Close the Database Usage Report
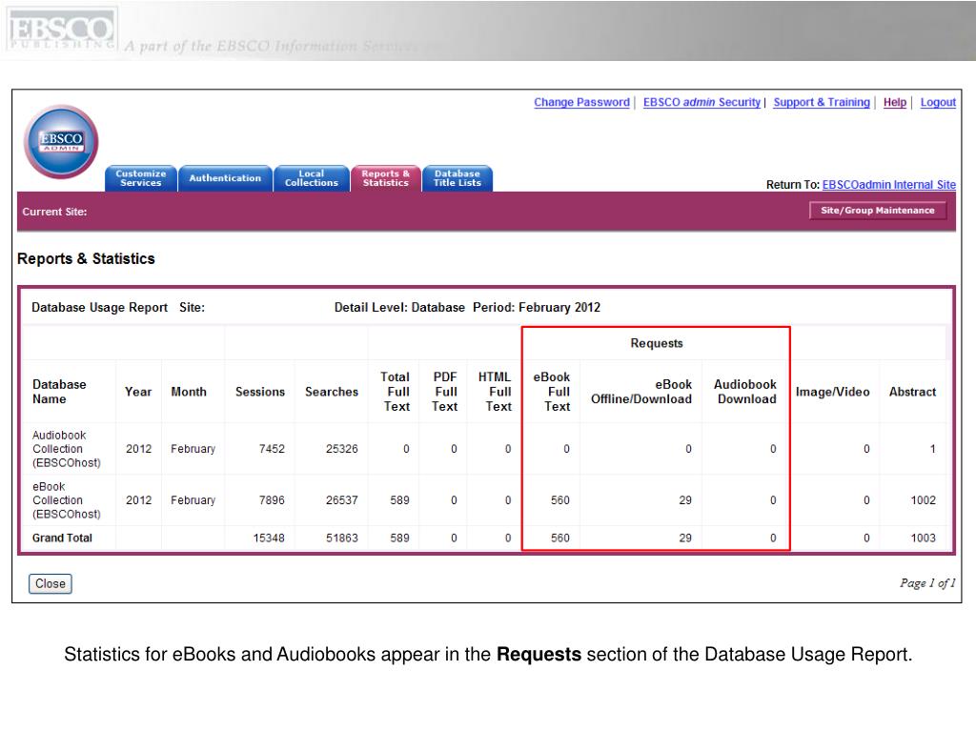976x732 pixels. (x=51, y=584)
